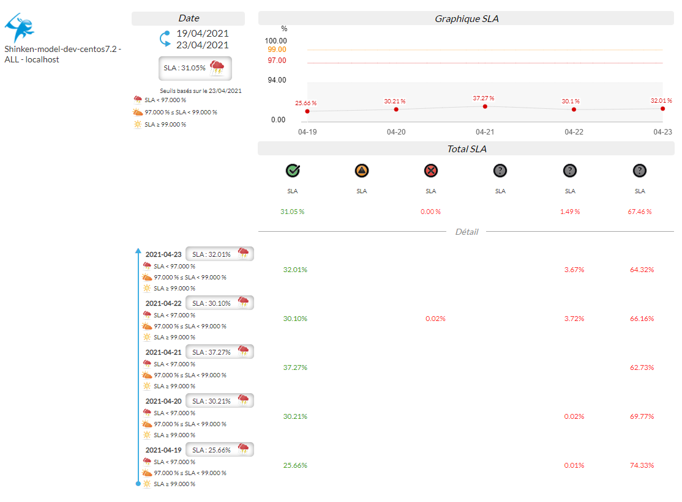Click the Graphique SLA section header
Image resolution: width=682 pixels, height=502 pixels.
click(x=466, y=18)
